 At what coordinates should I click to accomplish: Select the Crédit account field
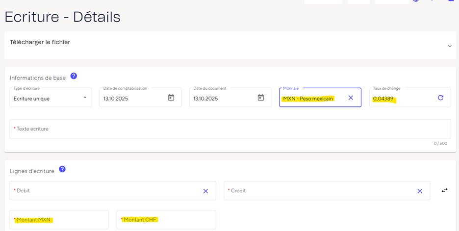tap(319, 191)
